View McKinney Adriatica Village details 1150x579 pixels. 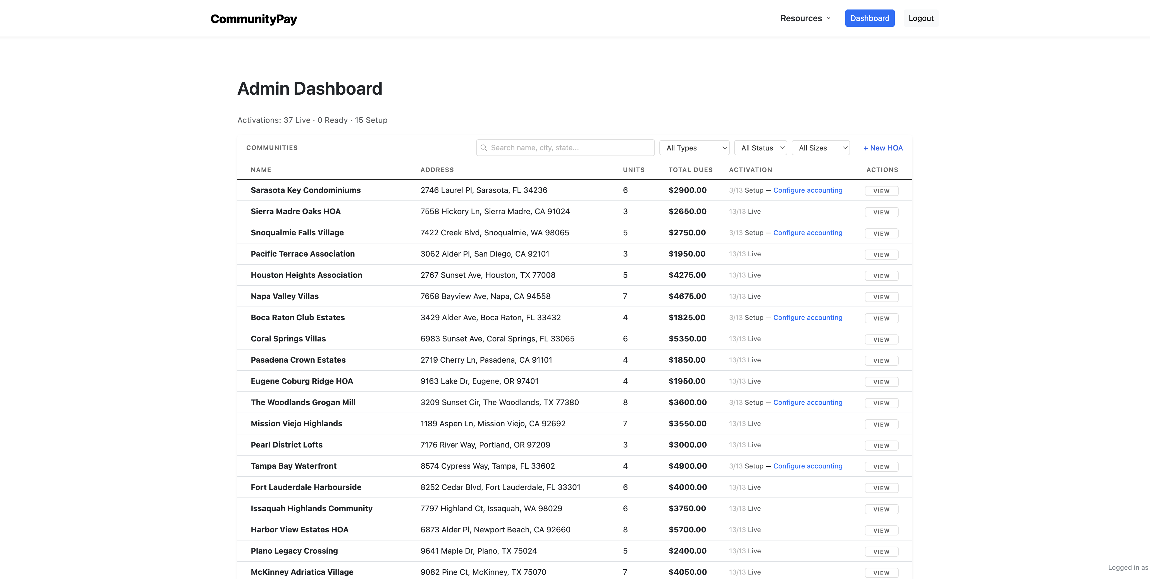[x=881, y=572]
